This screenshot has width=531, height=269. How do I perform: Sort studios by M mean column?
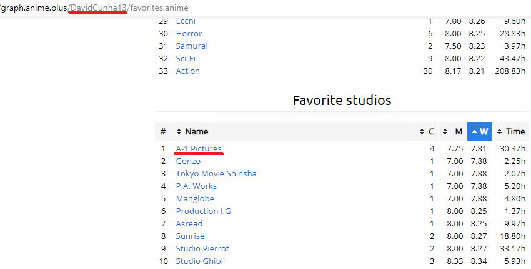point(458,131)
